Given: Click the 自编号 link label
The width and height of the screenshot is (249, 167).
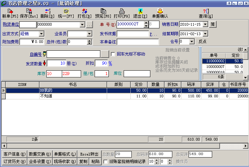Looking at the screenshot, I should point(35,54).
